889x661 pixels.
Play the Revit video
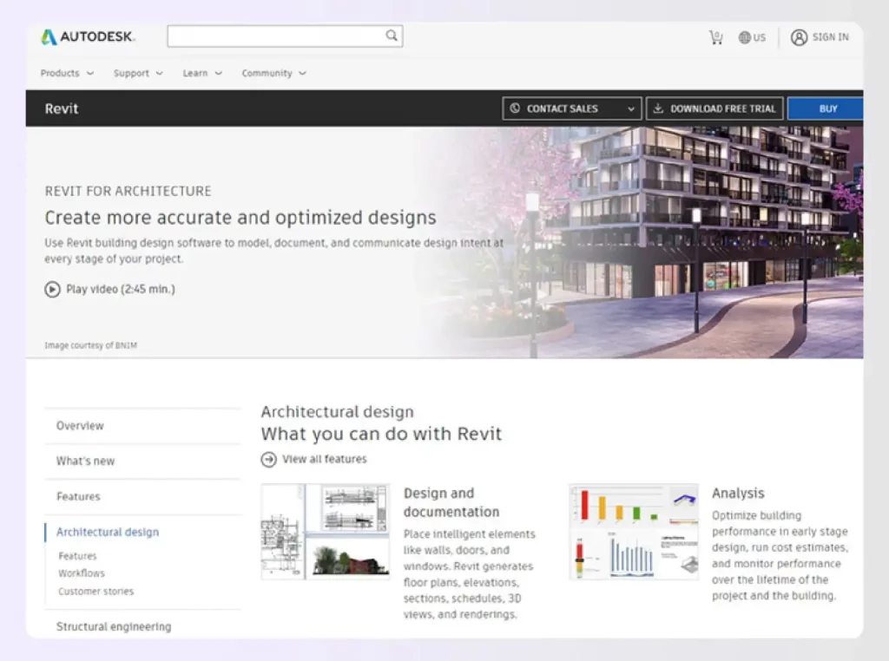[x=53, y=289]
